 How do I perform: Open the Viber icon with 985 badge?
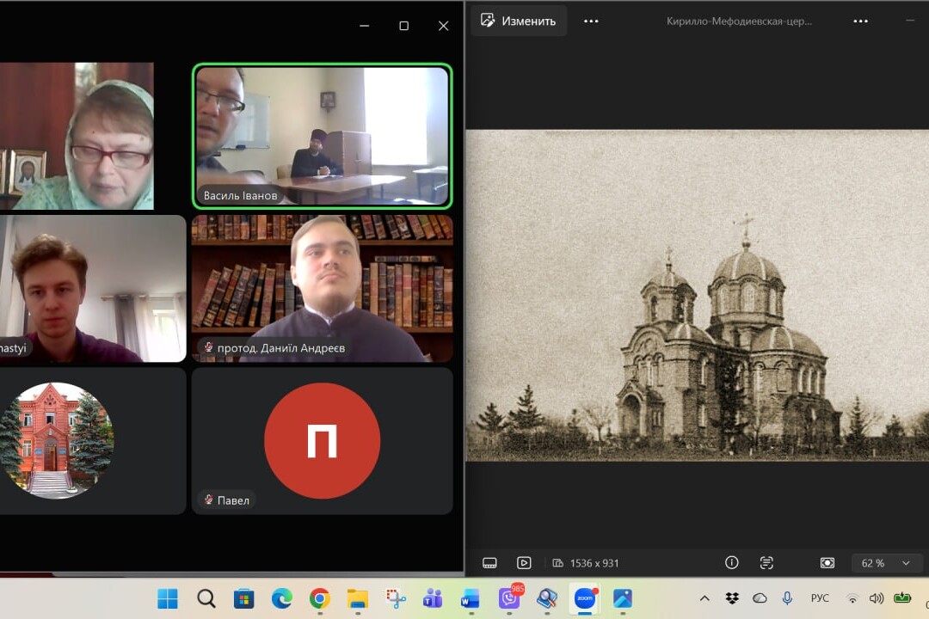[510, 598]
